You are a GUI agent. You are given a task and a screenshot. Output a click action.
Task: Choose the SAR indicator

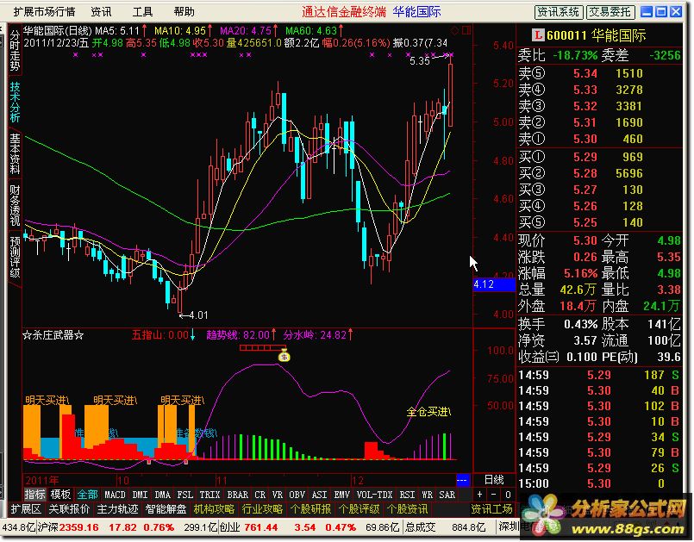pyautogui.click(x=447, y=495)
